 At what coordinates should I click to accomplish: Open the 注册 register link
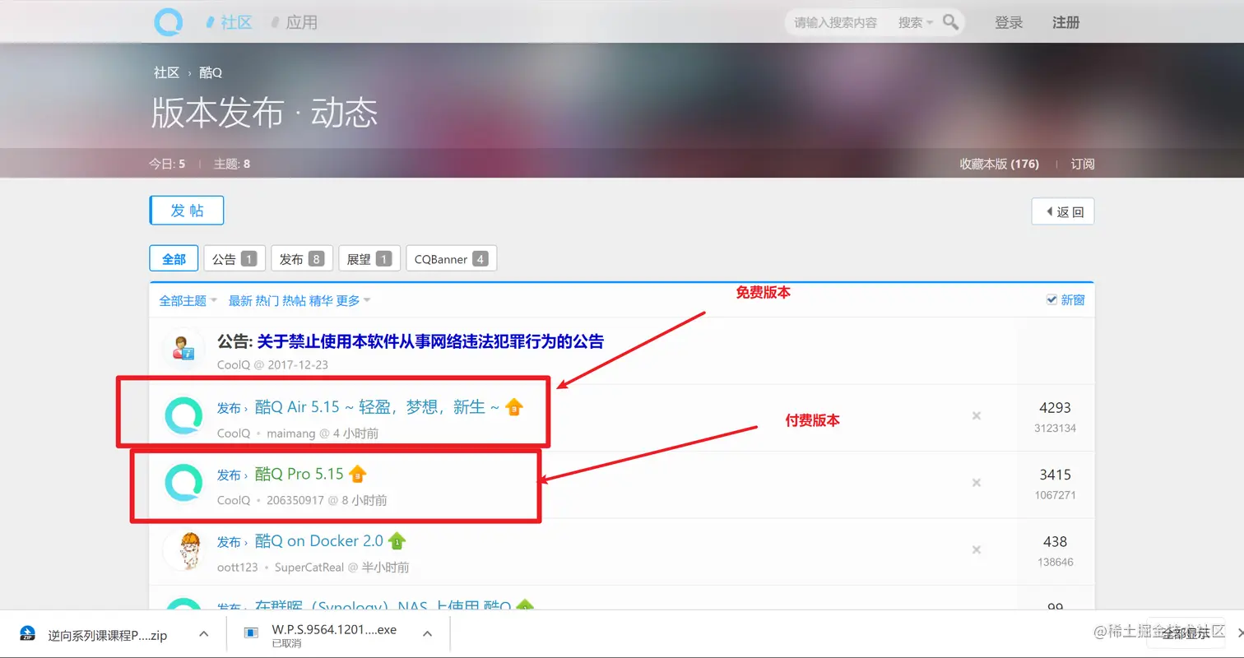[1066, 22]
